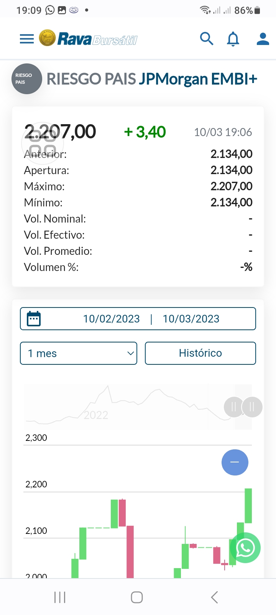Open the user profile icon
This screenshot has height=615, width=276.
point(263,39)
